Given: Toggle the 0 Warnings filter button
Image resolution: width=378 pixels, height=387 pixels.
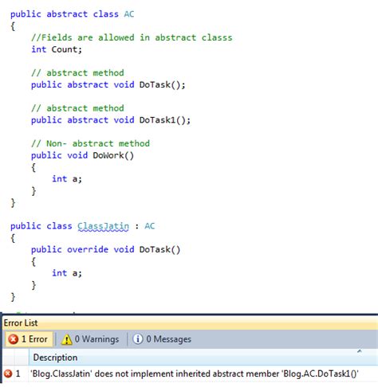Looking at the screenshot, I should pyautogui.click(x=90, y=339).
